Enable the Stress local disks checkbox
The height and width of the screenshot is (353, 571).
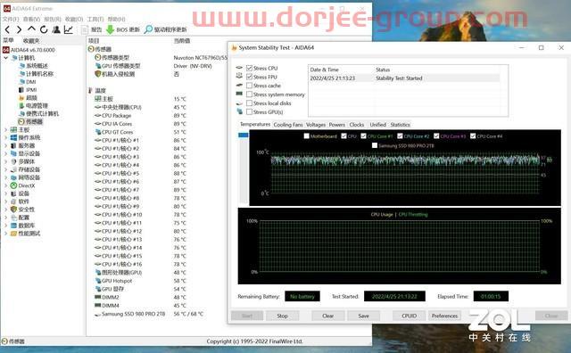click(x=250, y=103)
